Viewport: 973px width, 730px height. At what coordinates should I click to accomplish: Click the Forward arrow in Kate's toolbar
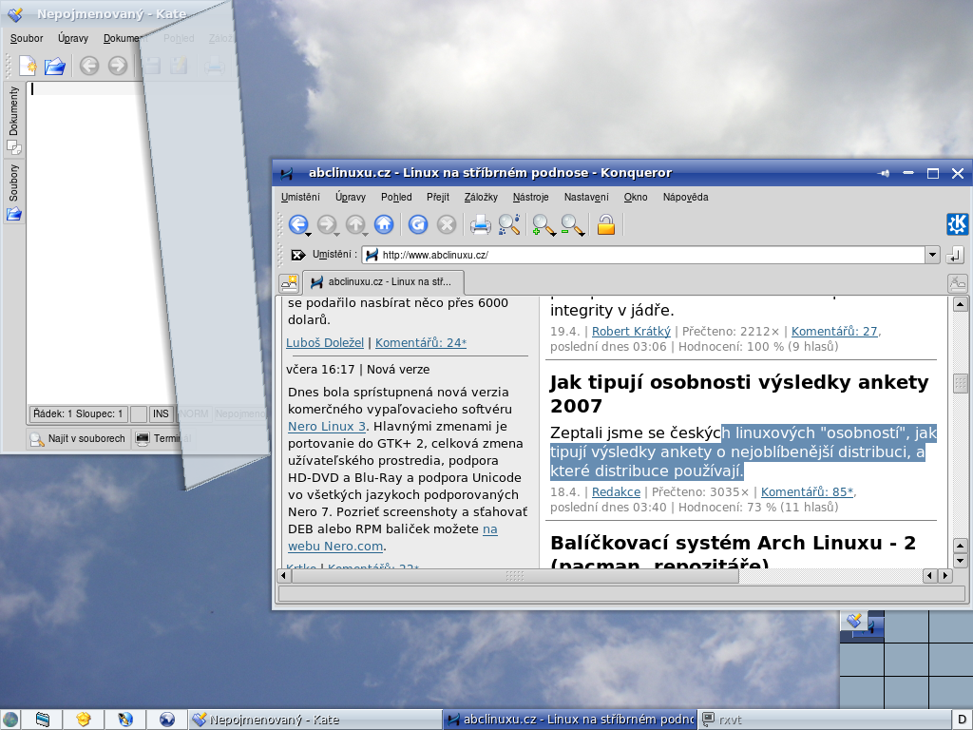pos(118,66)
